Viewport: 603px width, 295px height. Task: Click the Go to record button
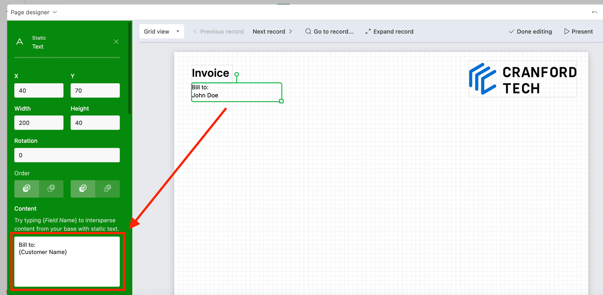point(329,31)
